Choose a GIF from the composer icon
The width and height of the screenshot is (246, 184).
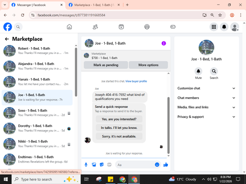pos(109,165)
